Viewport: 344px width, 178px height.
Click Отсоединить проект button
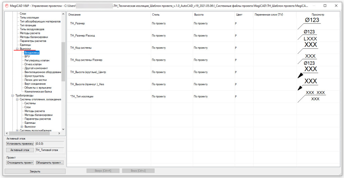[20, 163]
